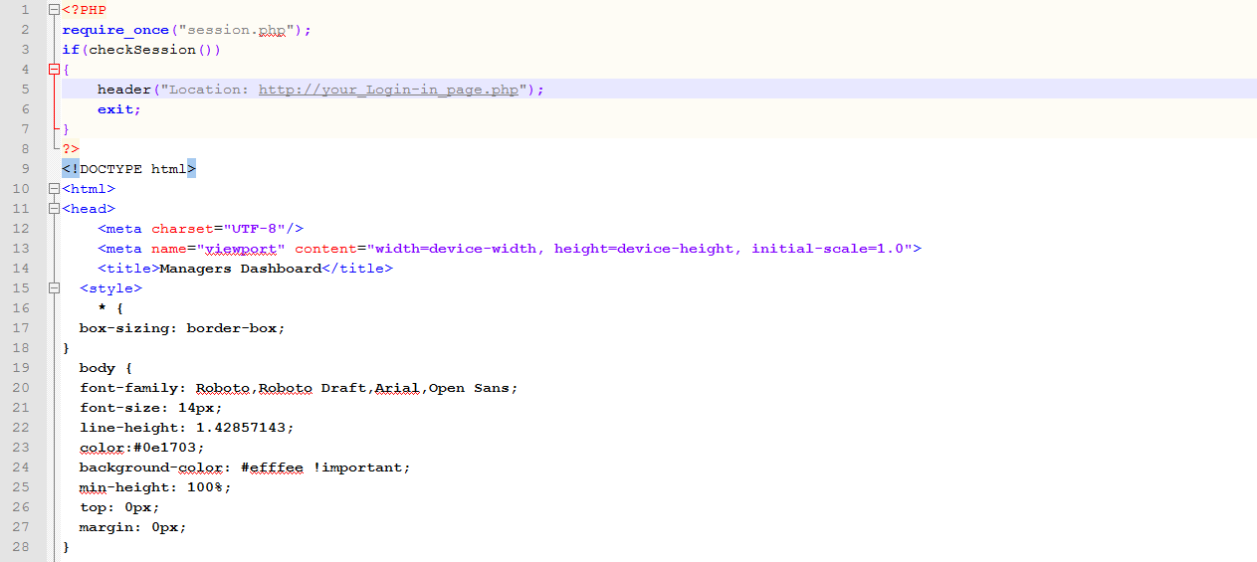The height and width of the screenshot is (562, 1257).
Task: Collapse the html tag fold on line 10
Action: 54,189
